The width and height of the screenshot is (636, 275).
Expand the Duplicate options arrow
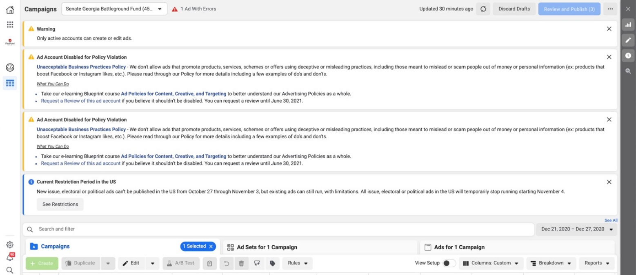[108, 263]
